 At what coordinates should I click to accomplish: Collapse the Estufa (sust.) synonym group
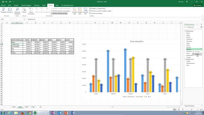tap(186, 31)
